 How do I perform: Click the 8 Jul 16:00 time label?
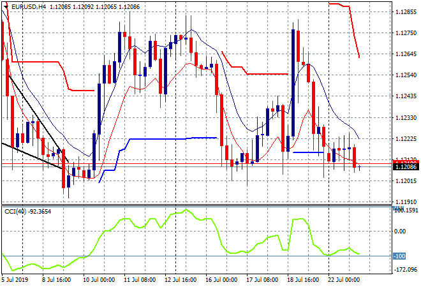pyautogui.click(x=56, y=280)
